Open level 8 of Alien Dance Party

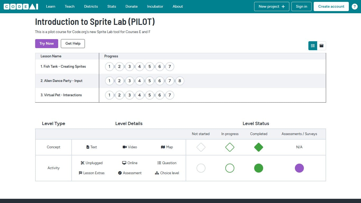pyautogui.click(x=180, y=81)
